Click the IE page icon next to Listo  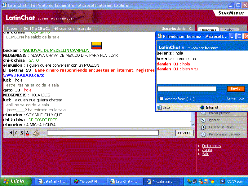(159, 107)
